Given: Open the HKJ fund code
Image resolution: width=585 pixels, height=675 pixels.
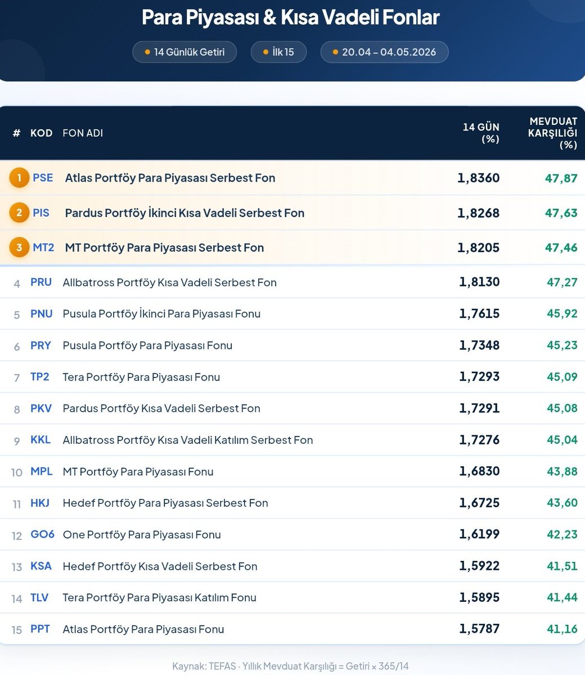Looking at the screenshot, I should click(40, 503).
